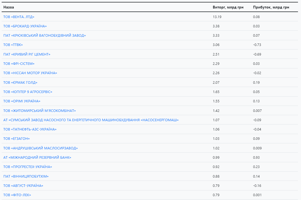This screenshot has height=200, width=301.
Task: Select revenue value 3.06 for ТТВК
Action: [x=216, y=45]
